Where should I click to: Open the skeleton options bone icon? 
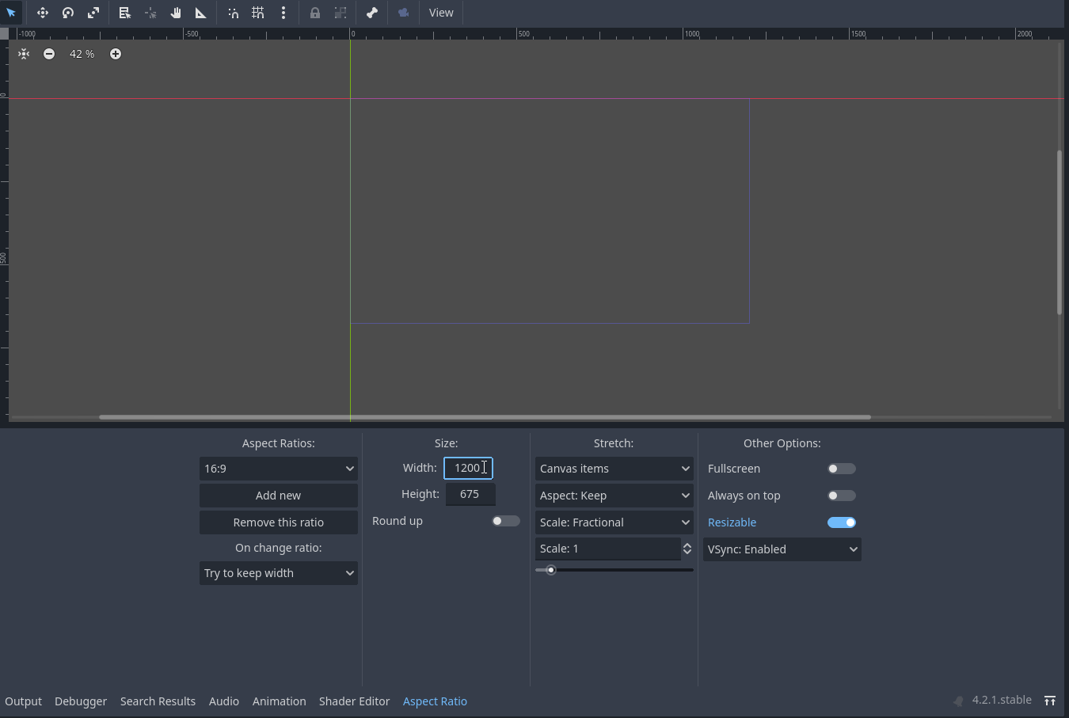[x=372, y=13]
